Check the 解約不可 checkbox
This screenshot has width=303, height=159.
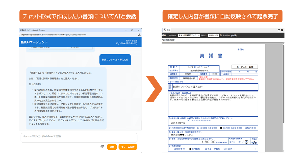coord(246,128)
